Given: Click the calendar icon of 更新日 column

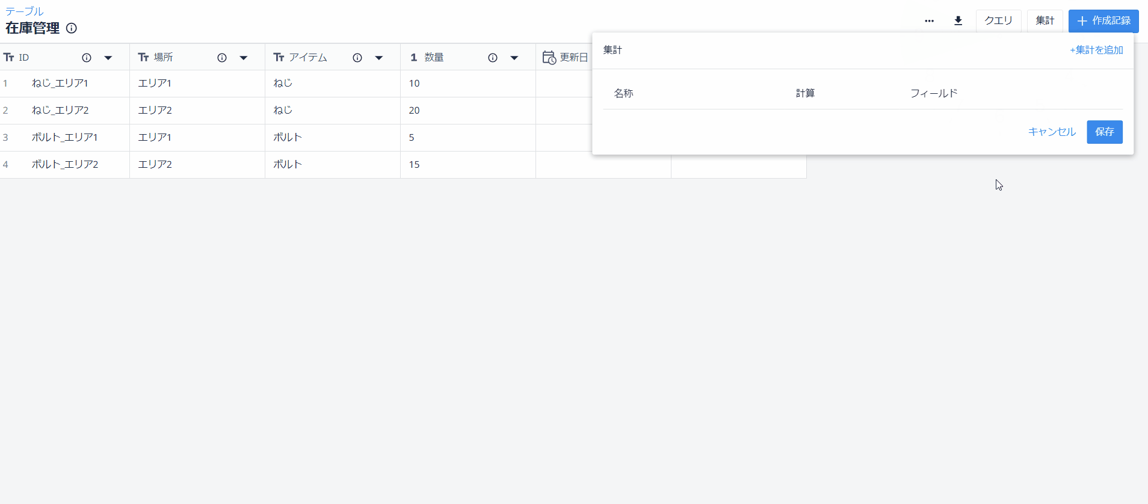Looking at the screenshot, I should point(549,58).
